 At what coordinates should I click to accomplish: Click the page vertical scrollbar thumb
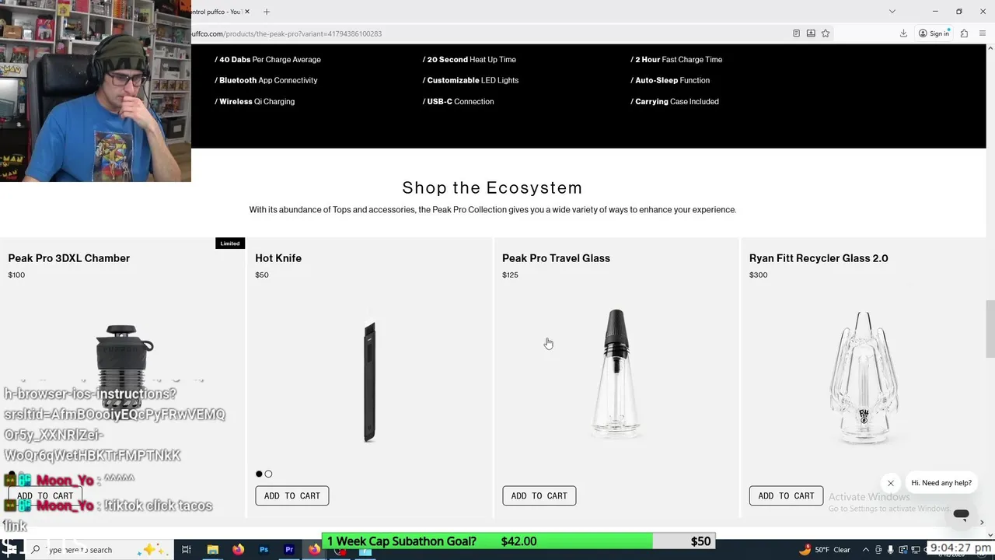click(990, 330)
